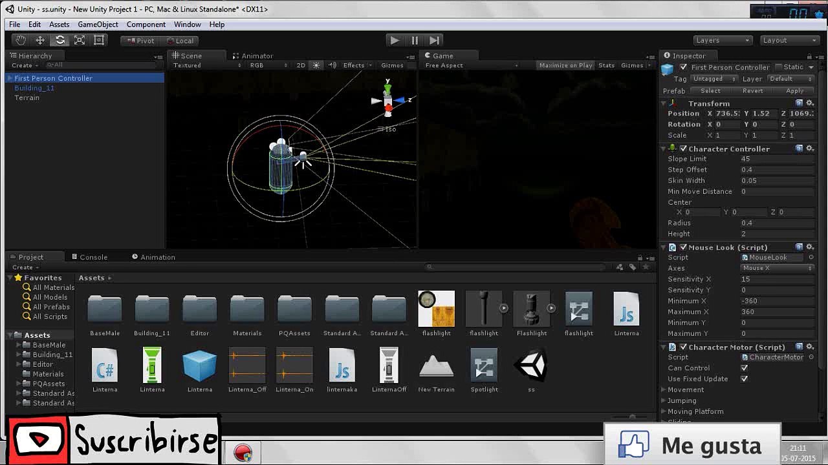
Task: Click the Pause button
Action: pyautogui.click(x=415, y=40)
